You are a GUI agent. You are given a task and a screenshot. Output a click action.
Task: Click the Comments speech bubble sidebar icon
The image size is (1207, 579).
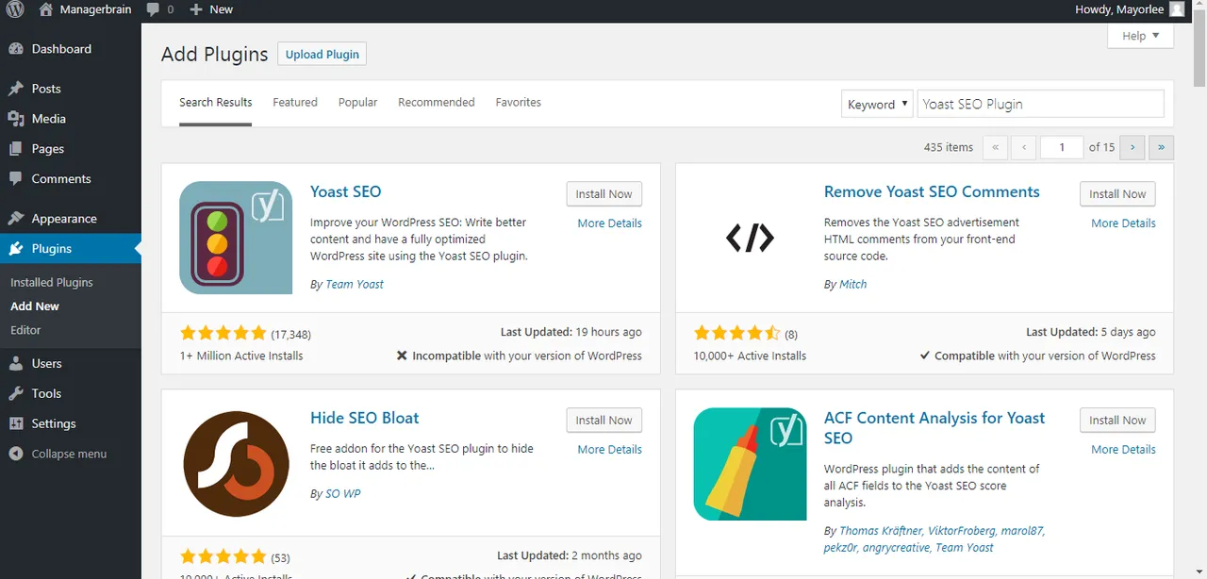click(16, 179)
